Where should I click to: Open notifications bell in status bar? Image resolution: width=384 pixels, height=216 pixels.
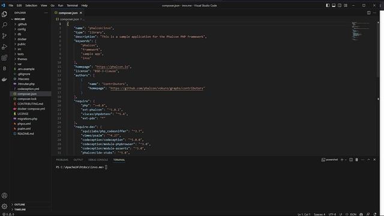(x=374, y=214)
